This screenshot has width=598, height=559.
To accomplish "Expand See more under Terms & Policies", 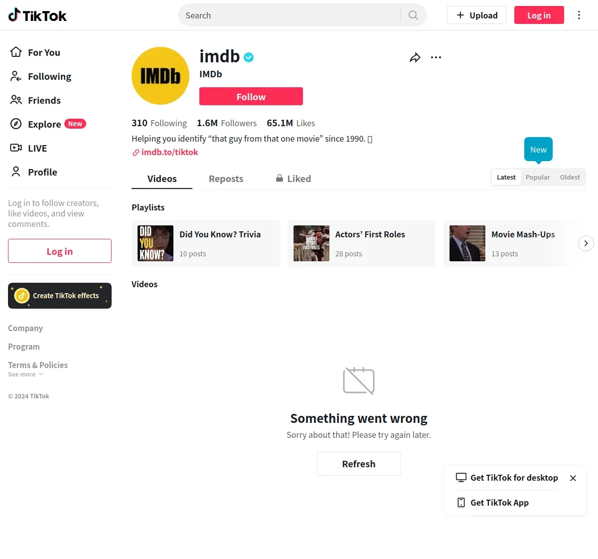I will (25, 374).
